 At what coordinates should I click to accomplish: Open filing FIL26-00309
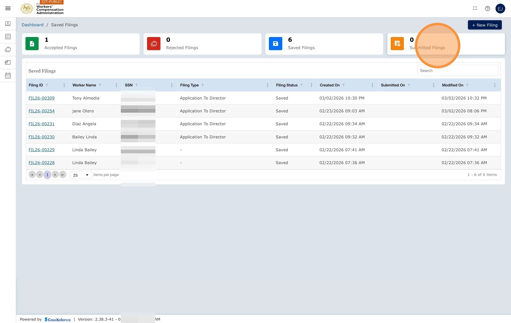[41, 98]
